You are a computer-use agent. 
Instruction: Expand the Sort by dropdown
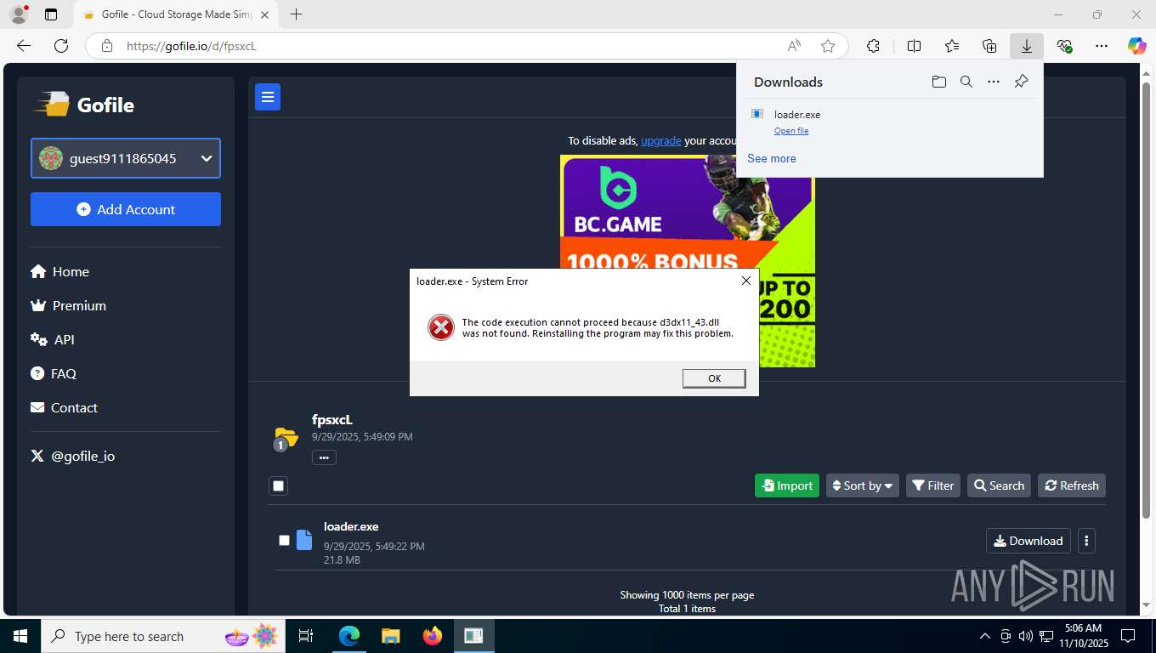(863, 485)
